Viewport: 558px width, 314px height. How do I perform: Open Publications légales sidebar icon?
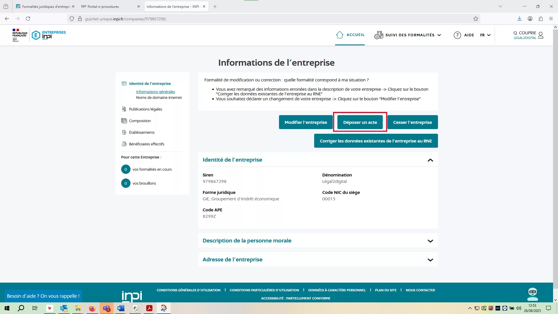click(x=124, y=109)
